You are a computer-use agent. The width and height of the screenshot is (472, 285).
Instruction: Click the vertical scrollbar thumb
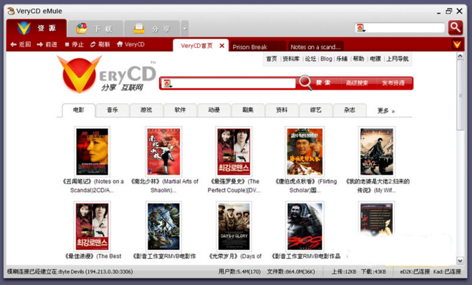(x=460, y=95)
